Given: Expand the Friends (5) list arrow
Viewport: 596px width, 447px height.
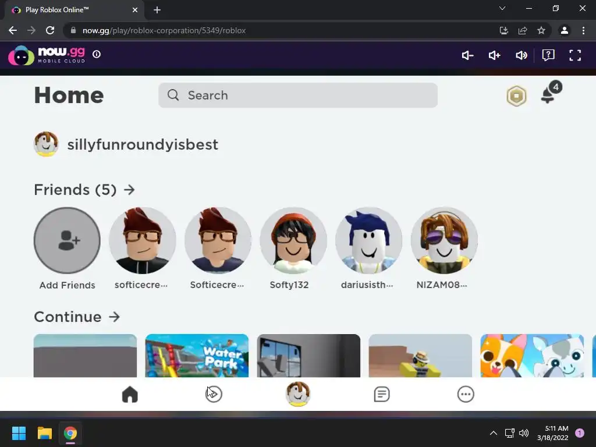Looking at the screenshot, I should coord(129,189).
